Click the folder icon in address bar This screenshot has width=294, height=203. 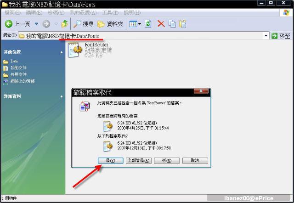pyautogui.click(x=22, y=36)
